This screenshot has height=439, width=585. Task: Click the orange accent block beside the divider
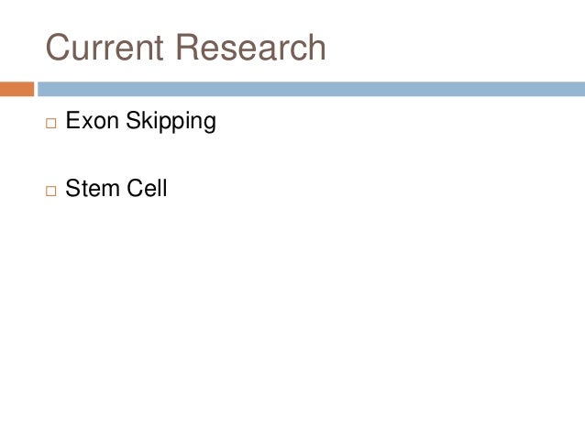[17, 89]
